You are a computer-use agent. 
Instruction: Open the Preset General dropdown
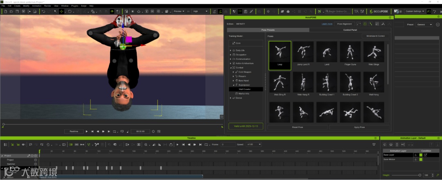pos(424,25)
